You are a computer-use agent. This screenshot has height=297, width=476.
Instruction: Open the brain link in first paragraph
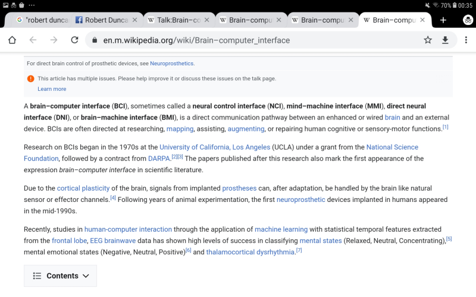(392, 118)
